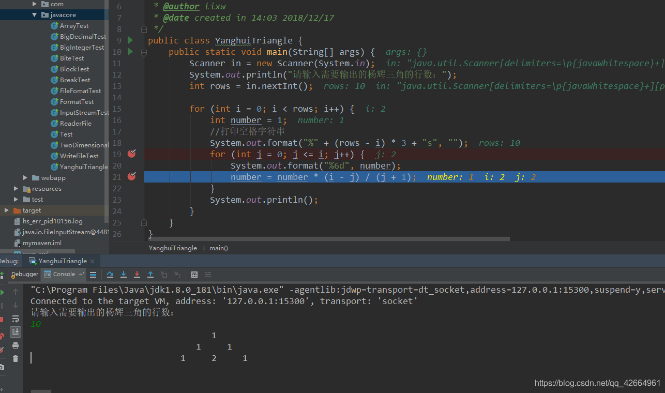Click the Trace Current Stream Chain icon
Viewport: 665px width, 393px height.
tap(208, 275)
